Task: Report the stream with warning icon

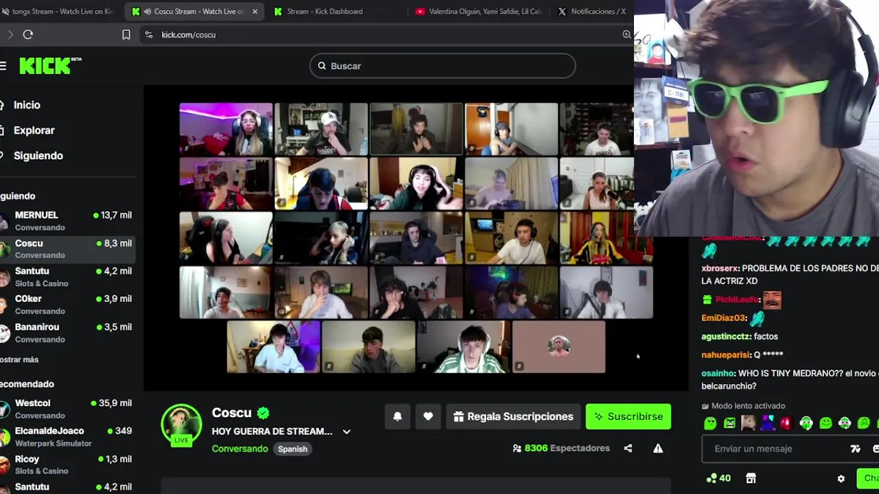Action: pyautogui.click(x=658, y=448)
